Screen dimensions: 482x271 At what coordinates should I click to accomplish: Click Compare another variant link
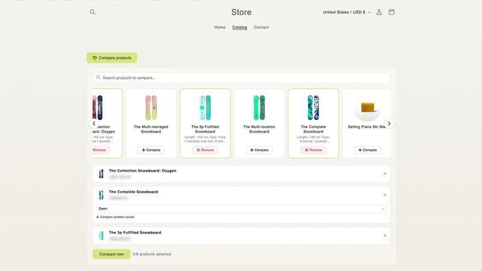[115, 217]
